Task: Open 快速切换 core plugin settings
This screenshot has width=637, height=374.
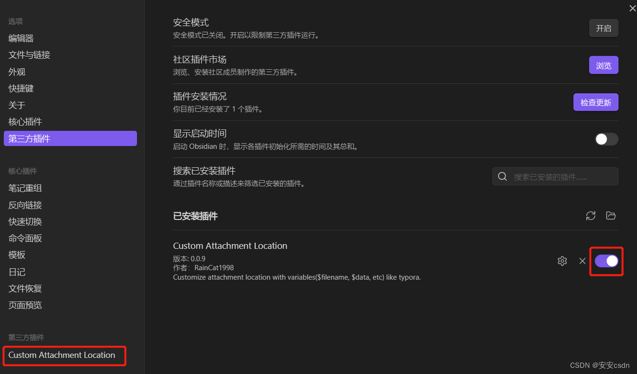Action: point(70,222)
